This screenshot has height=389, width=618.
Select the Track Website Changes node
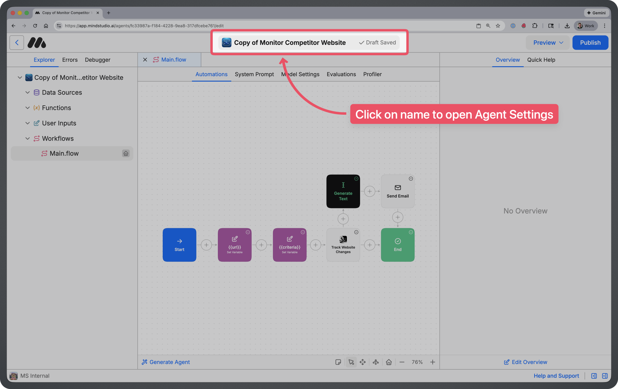coord(343,244)
